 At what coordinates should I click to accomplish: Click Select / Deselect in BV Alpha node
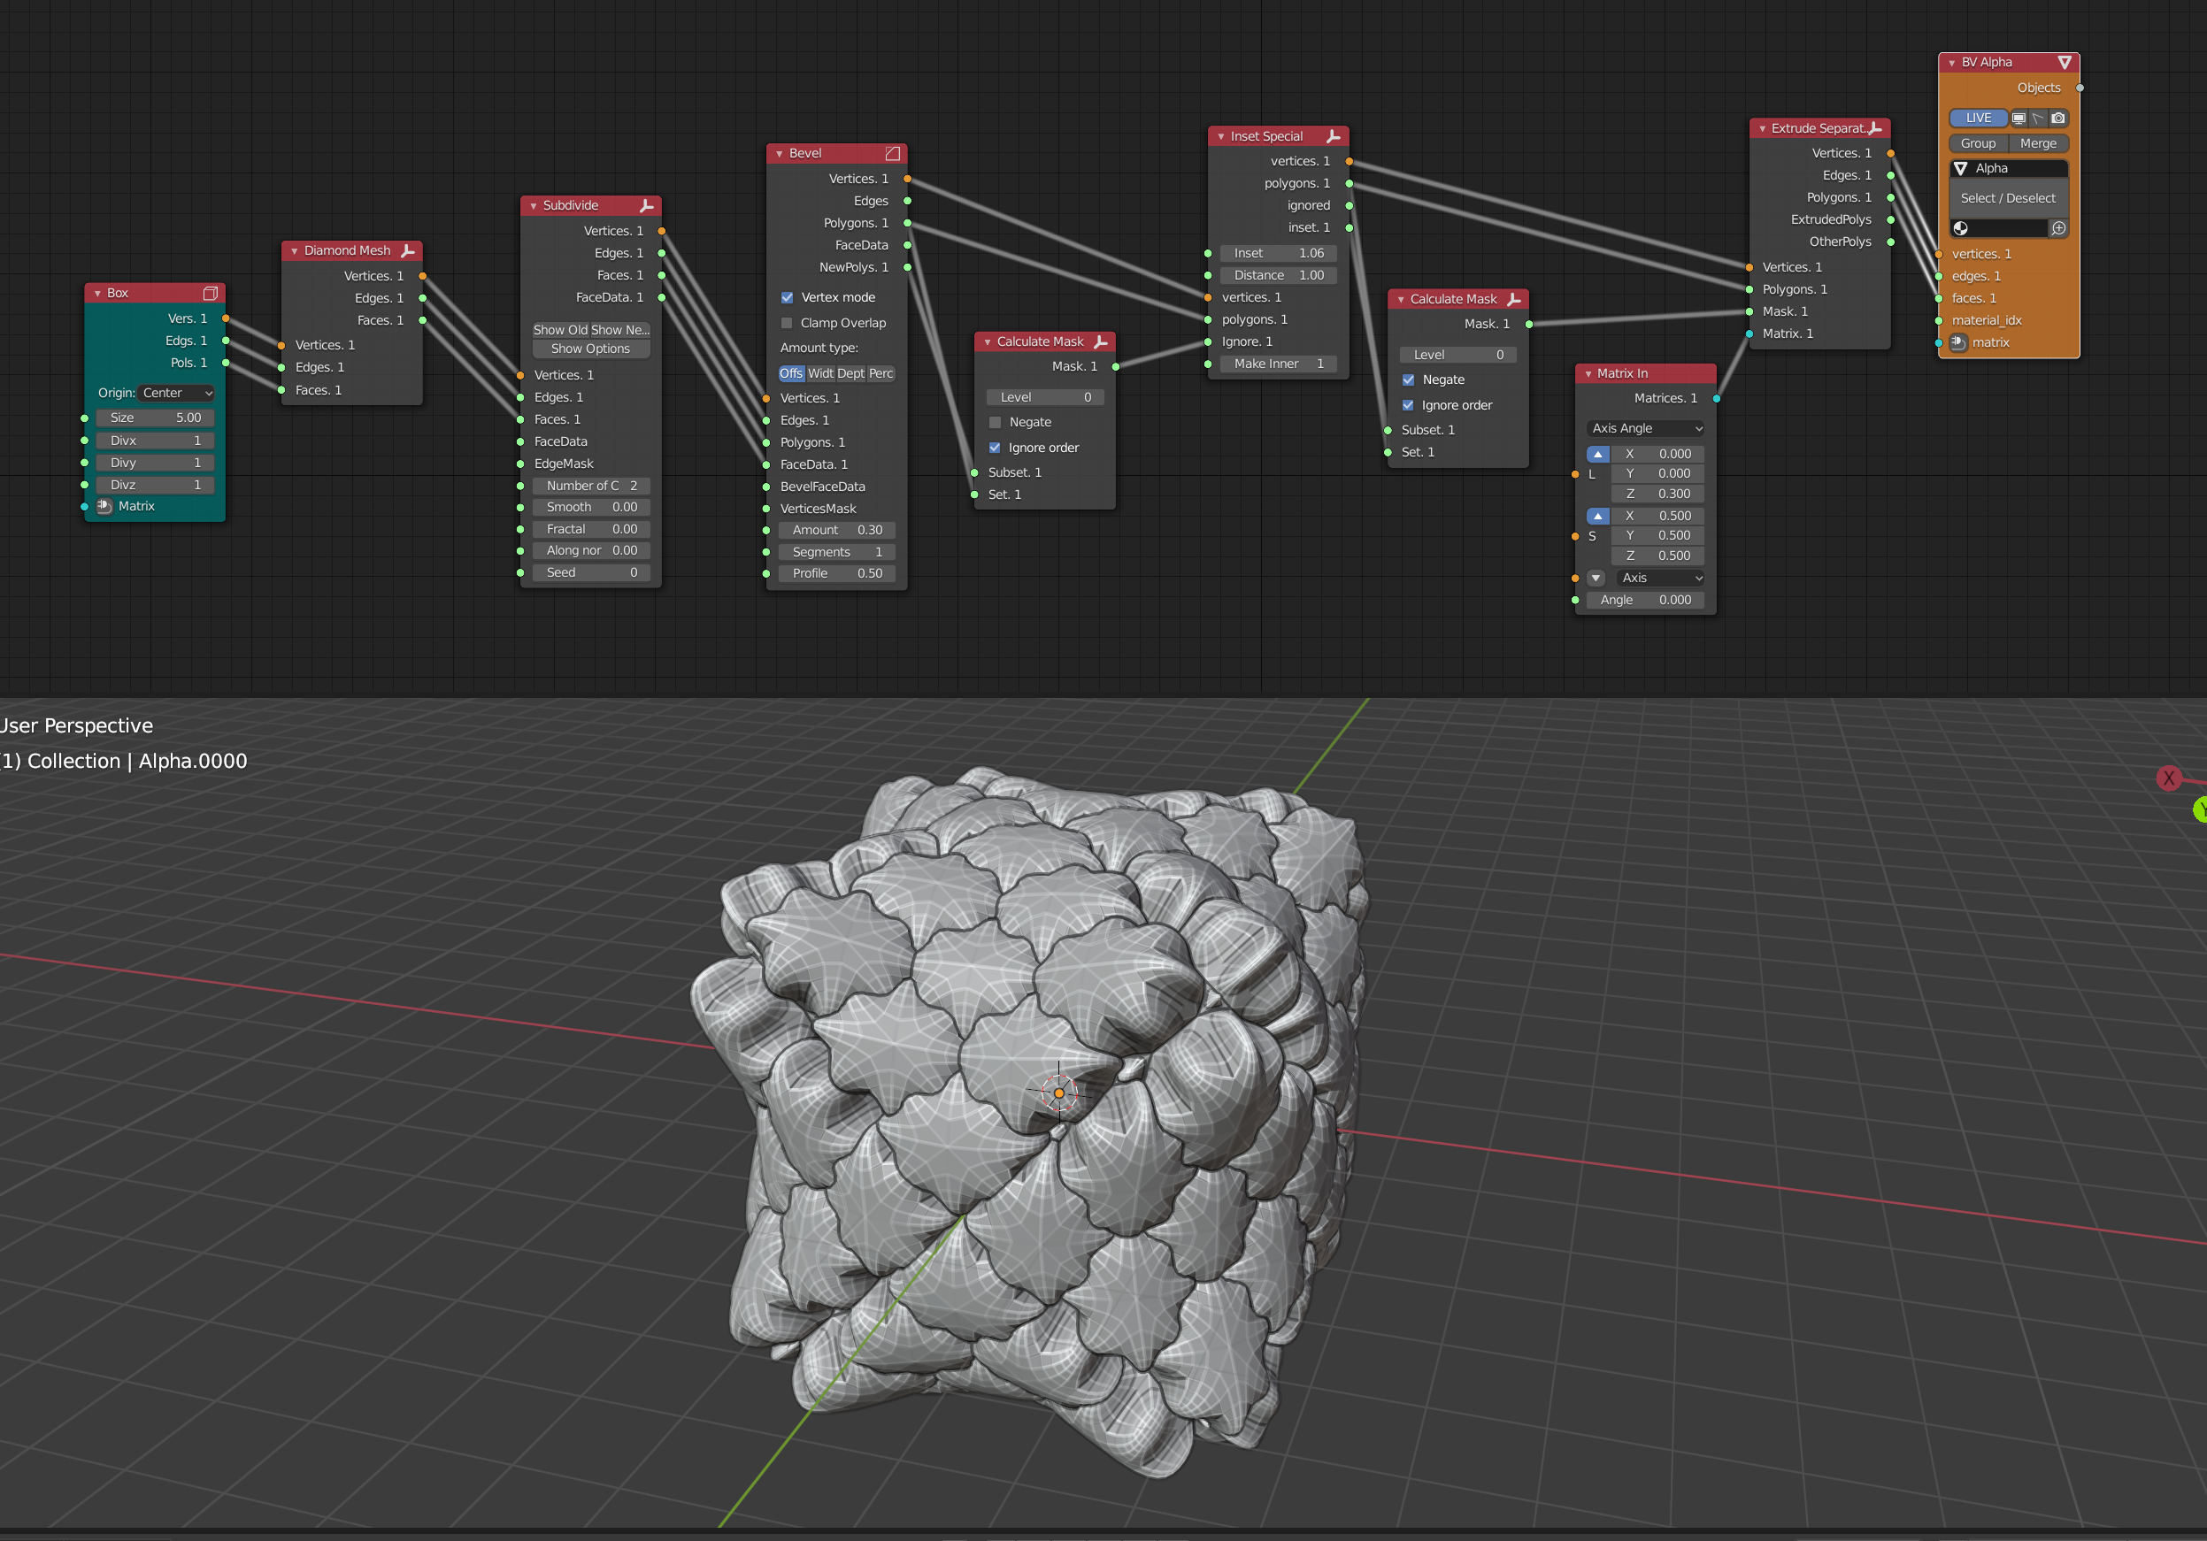tap(2008, 198)
